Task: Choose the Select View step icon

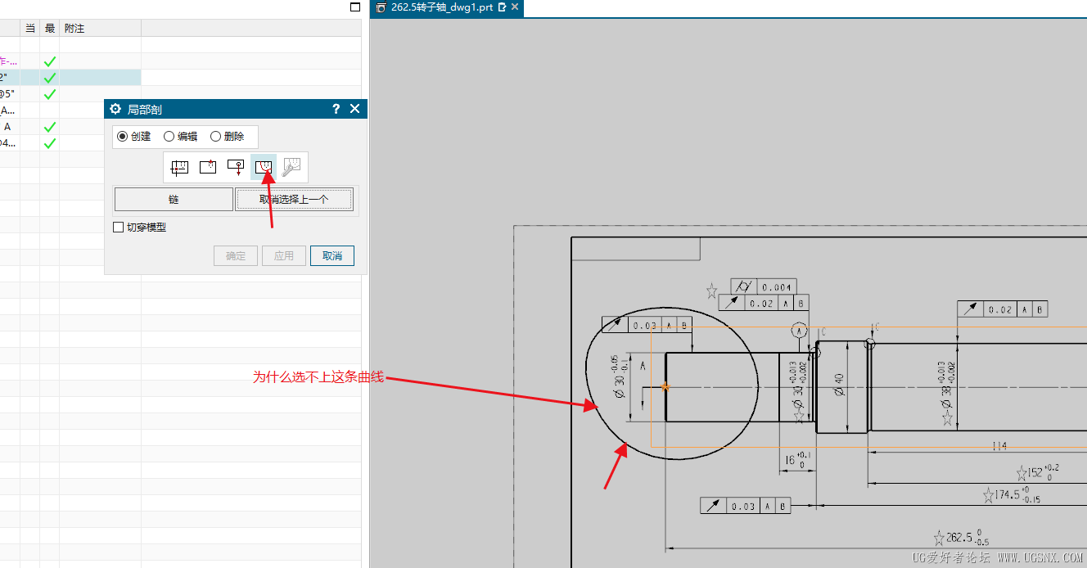Action: (179, 167)
